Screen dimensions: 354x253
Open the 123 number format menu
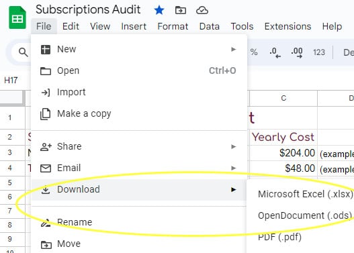tap(319, 52)
